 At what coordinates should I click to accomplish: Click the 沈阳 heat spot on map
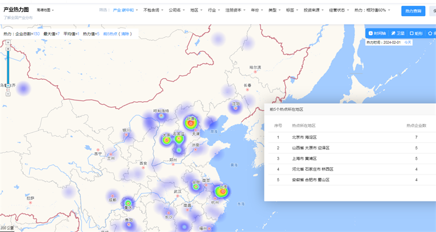236,108
